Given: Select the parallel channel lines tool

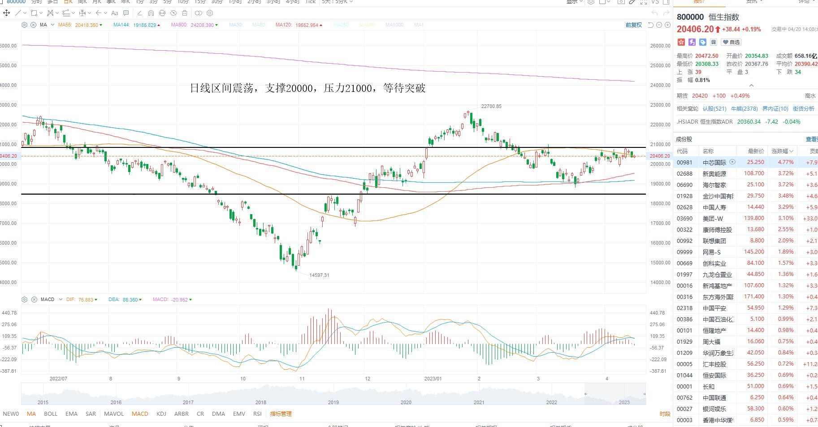Looking at the screenshot, I should 66,13.
